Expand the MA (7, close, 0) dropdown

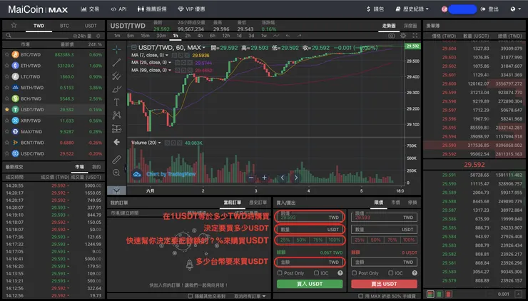tap(167, 55)
